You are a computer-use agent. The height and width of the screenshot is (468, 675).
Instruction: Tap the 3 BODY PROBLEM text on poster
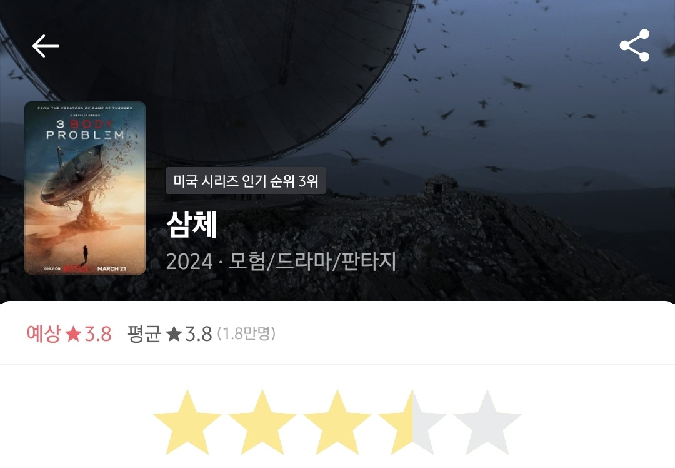85,130
